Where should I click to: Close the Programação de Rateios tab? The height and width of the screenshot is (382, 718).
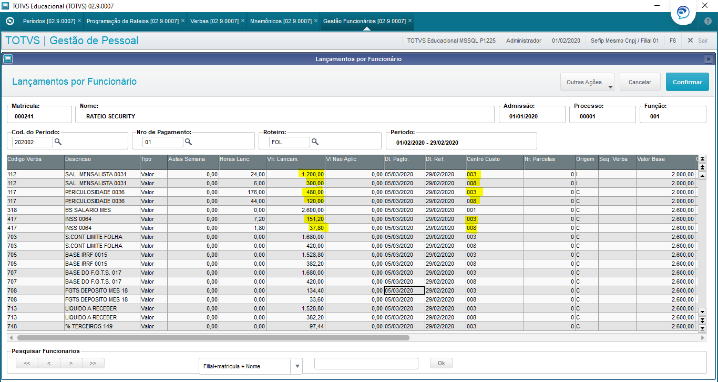[x=183, y=21]
